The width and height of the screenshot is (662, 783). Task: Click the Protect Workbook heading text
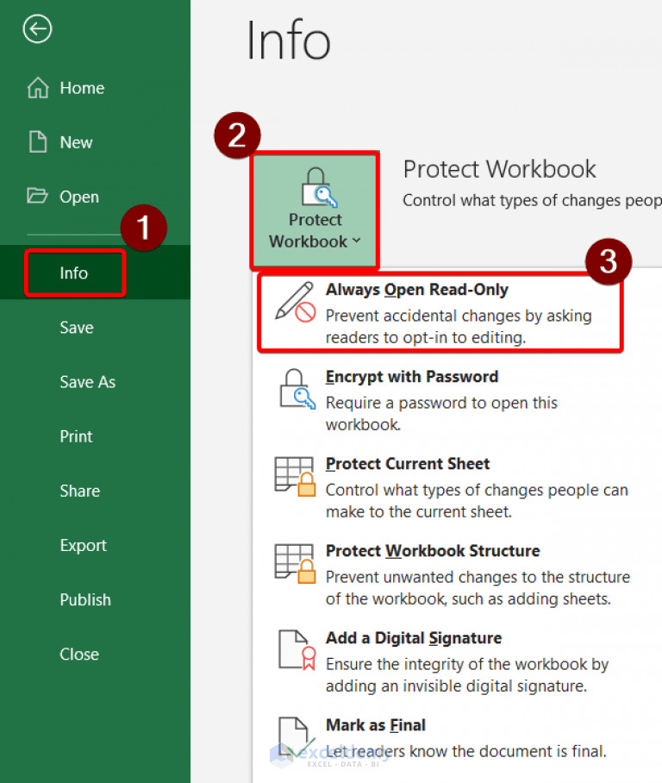499,169
